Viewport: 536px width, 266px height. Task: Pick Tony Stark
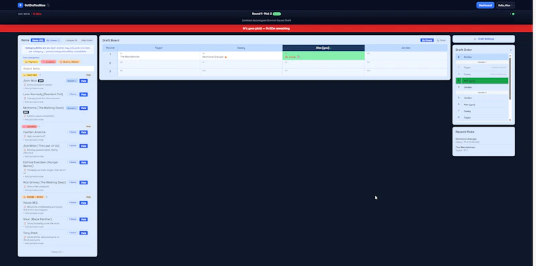(83, 233)
